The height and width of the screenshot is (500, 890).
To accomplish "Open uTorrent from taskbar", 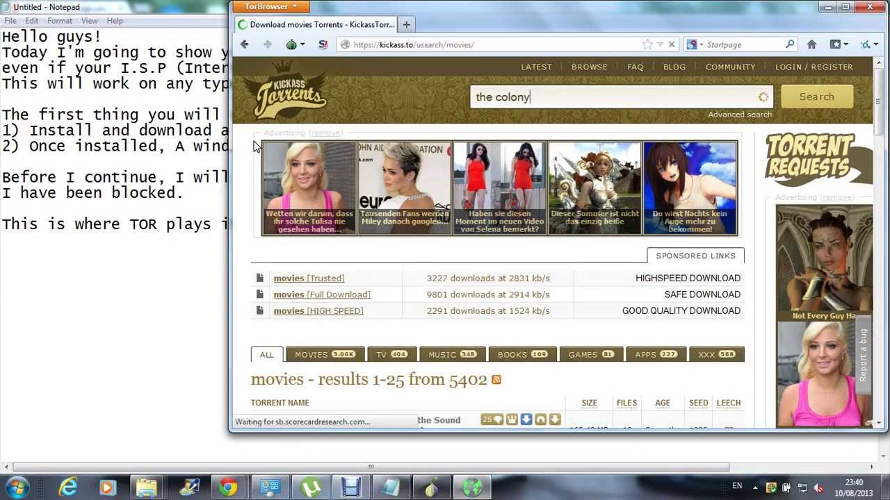I will 309,487.
